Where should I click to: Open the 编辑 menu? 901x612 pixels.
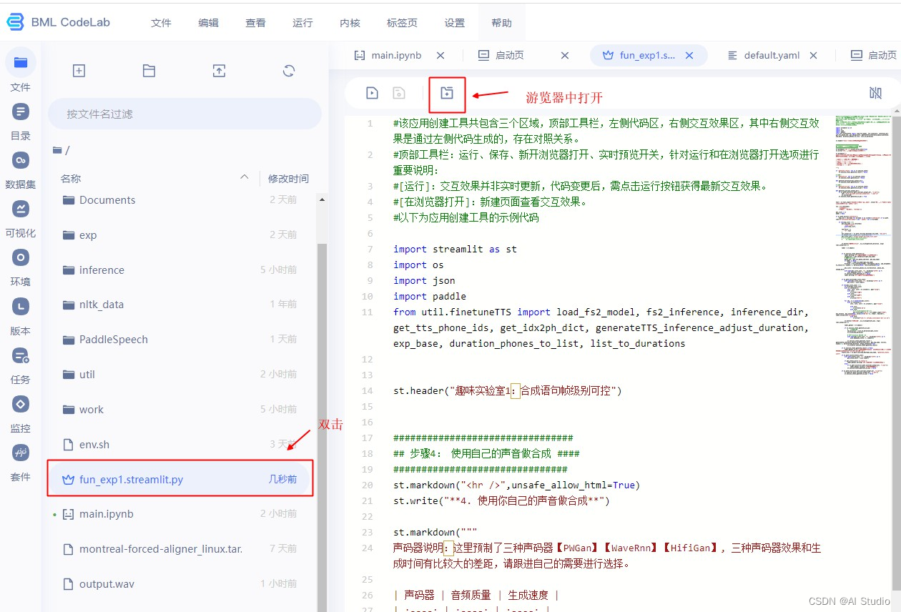pos(209,23)
